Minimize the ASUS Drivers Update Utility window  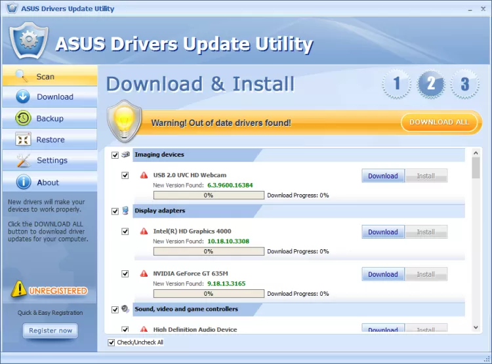pos(470,9)
